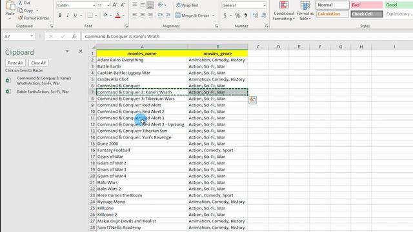Toggle bold formatting
The image size is (413, 232).
point(60,15)
